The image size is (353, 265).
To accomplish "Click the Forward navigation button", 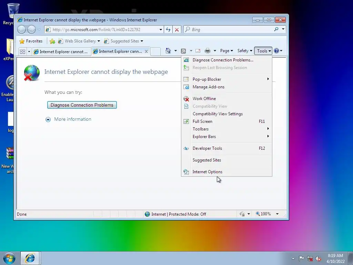I will tap(31, 29).
